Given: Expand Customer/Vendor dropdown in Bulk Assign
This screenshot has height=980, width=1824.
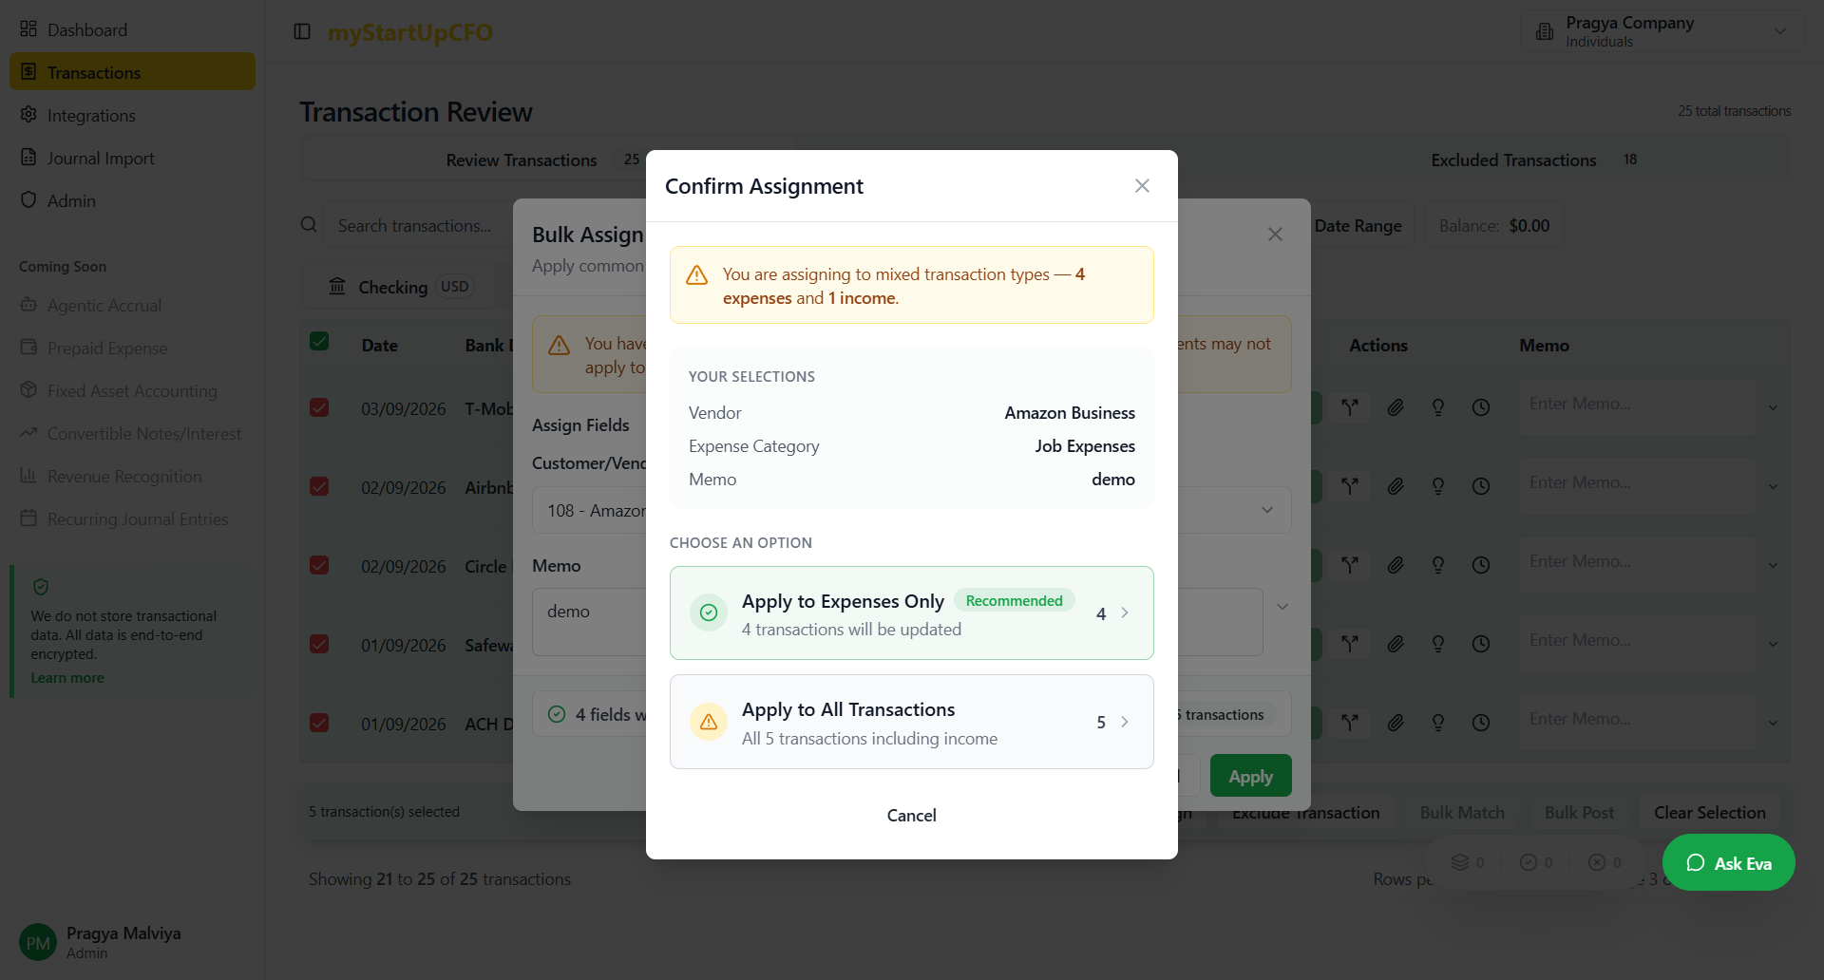Looking at the screenshot, I should 1266,510.
